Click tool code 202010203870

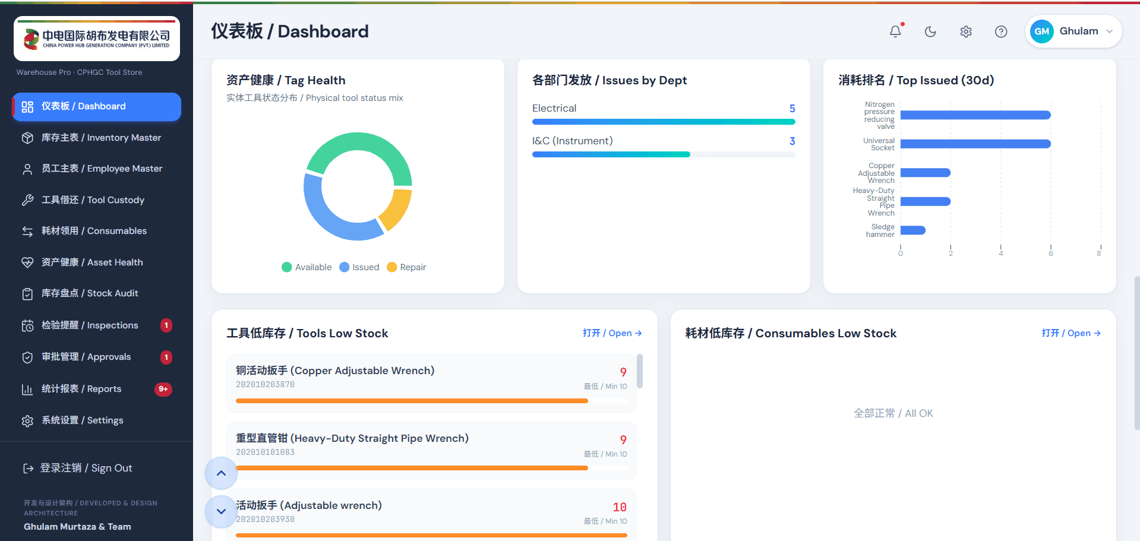tap(265, 385)
